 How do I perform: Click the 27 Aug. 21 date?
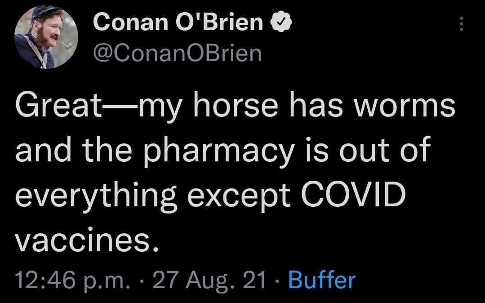point(209,280)
